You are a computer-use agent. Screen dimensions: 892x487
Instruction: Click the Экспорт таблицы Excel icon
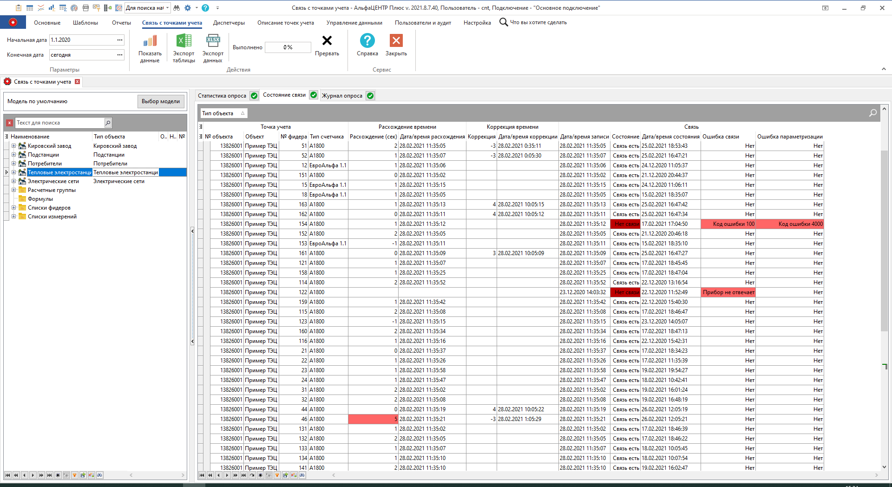[183, 46]
